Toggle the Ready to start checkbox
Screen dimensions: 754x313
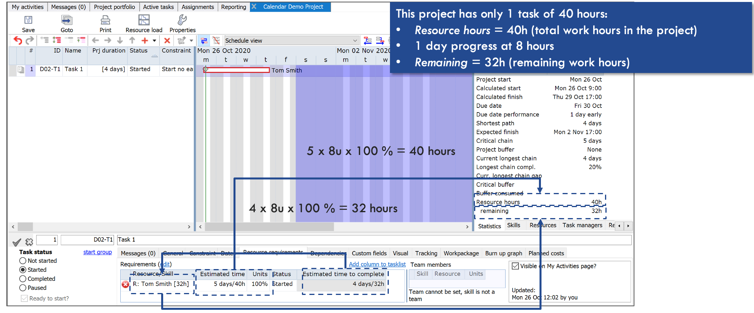click(24, 298)
